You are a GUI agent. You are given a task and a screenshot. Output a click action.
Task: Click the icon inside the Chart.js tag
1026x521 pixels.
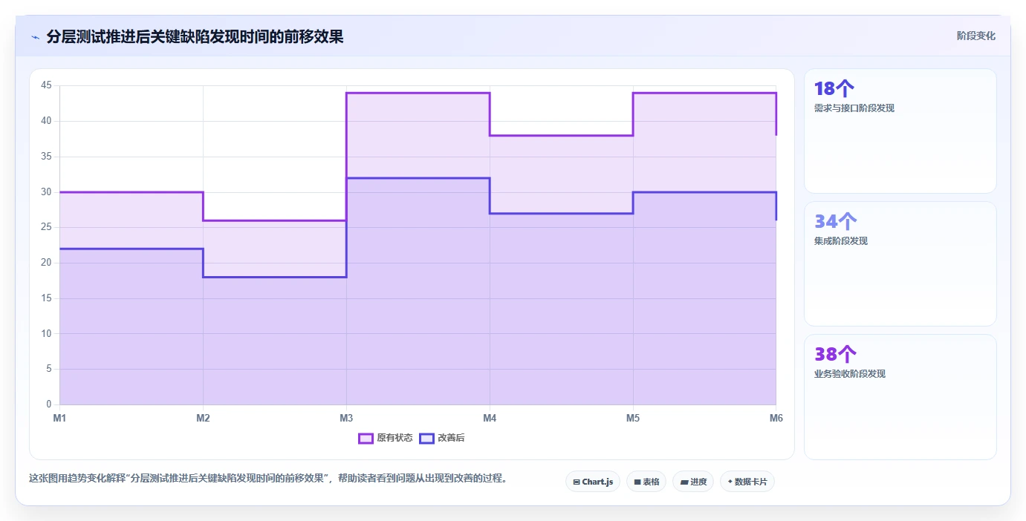click(x=577, y=482)
